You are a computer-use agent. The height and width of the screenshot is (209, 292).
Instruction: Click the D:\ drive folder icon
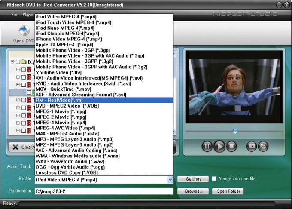24,61
